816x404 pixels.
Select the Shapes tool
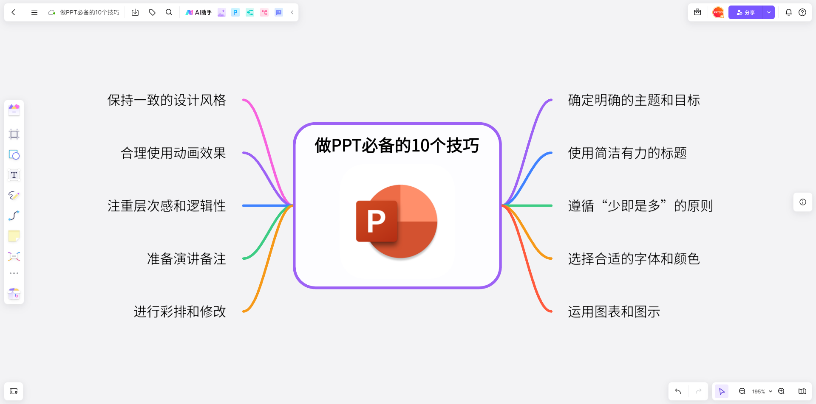pos(14,154)
